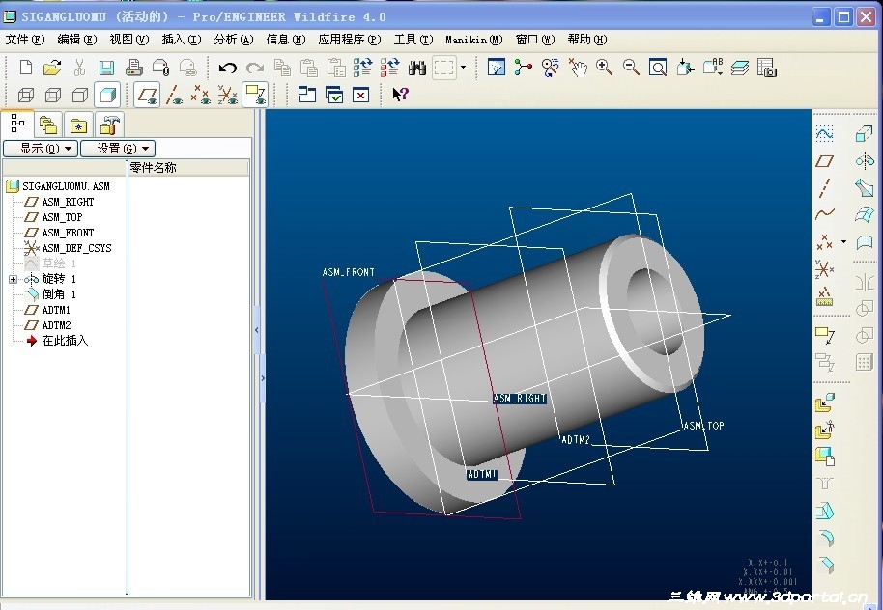Image resolution: width=883 pixels, height=610 pixels.
Task: Open the Layers stack icon
Action: click(x=739, y=68)
